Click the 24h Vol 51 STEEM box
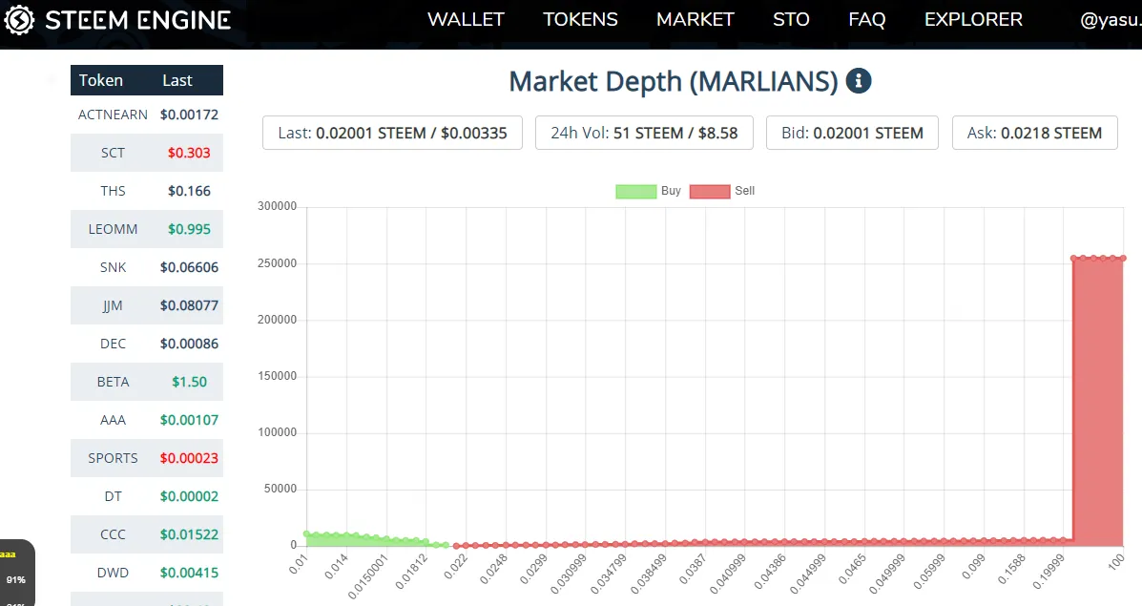 pos(644,133)
